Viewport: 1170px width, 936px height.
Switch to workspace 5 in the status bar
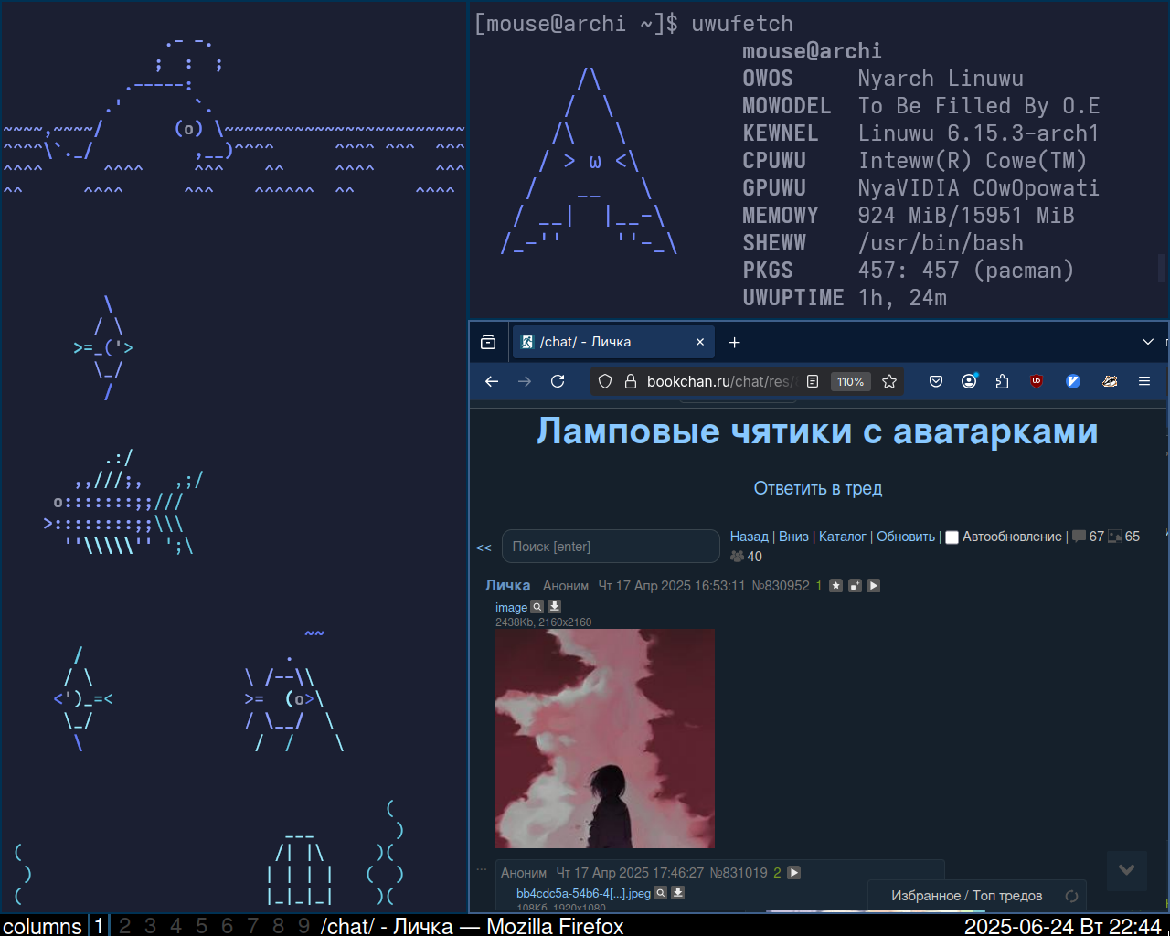click(202, 926)
